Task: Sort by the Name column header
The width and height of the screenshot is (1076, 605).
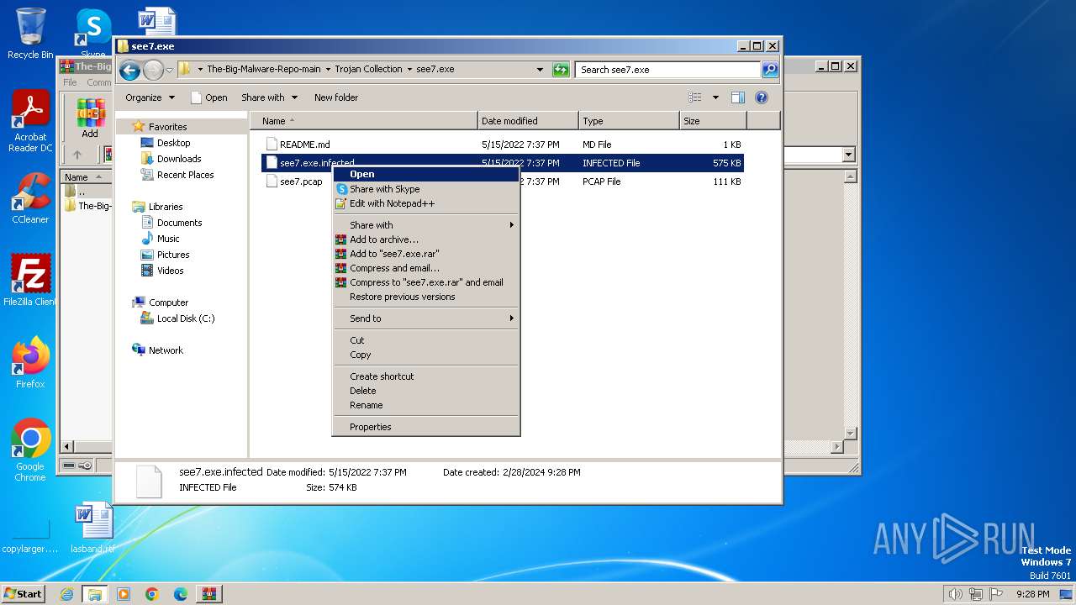Action: point(363,121)
